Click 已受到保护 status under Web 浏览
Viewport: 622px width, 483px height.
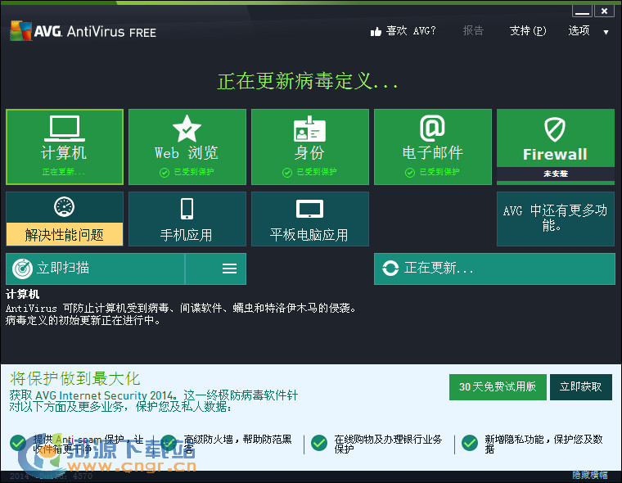pos(187,172)
